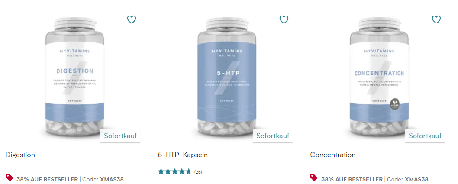Click Sofortkauf on the 5-HTP product
Screen dimensions: 458x184
[273, 136]
